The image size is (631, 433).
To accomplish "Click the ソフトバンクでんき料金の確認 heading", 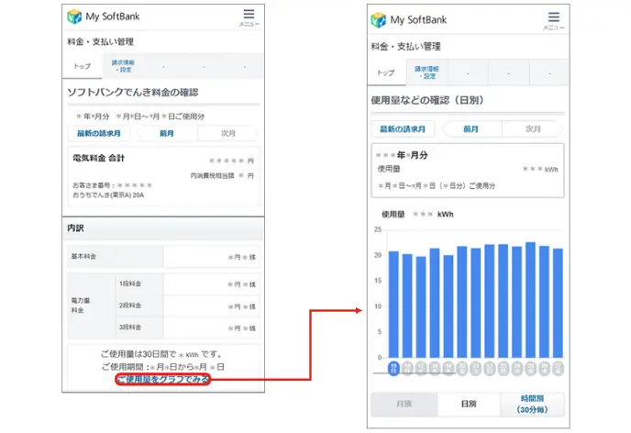I will tap(133, 92).
